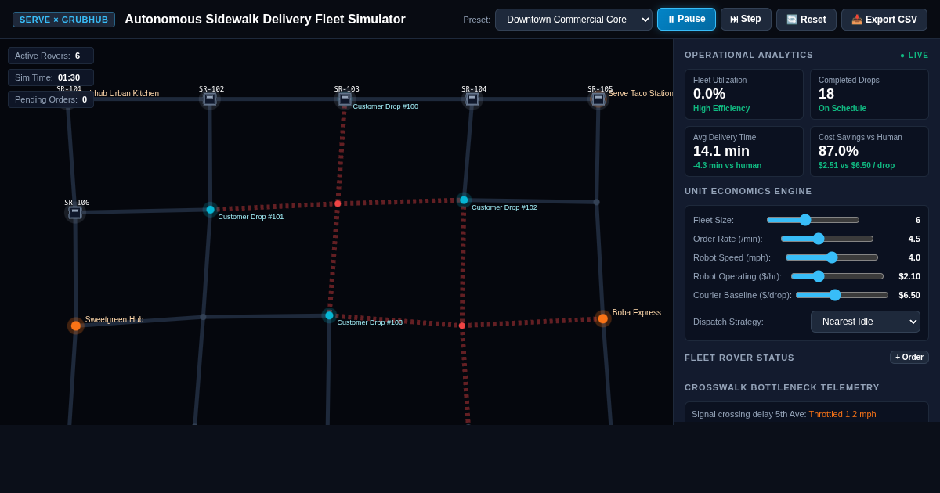Click the SERVE × GRUBHUB badge
The width and height of the screenshot is (940, 493).
(63, 20)
